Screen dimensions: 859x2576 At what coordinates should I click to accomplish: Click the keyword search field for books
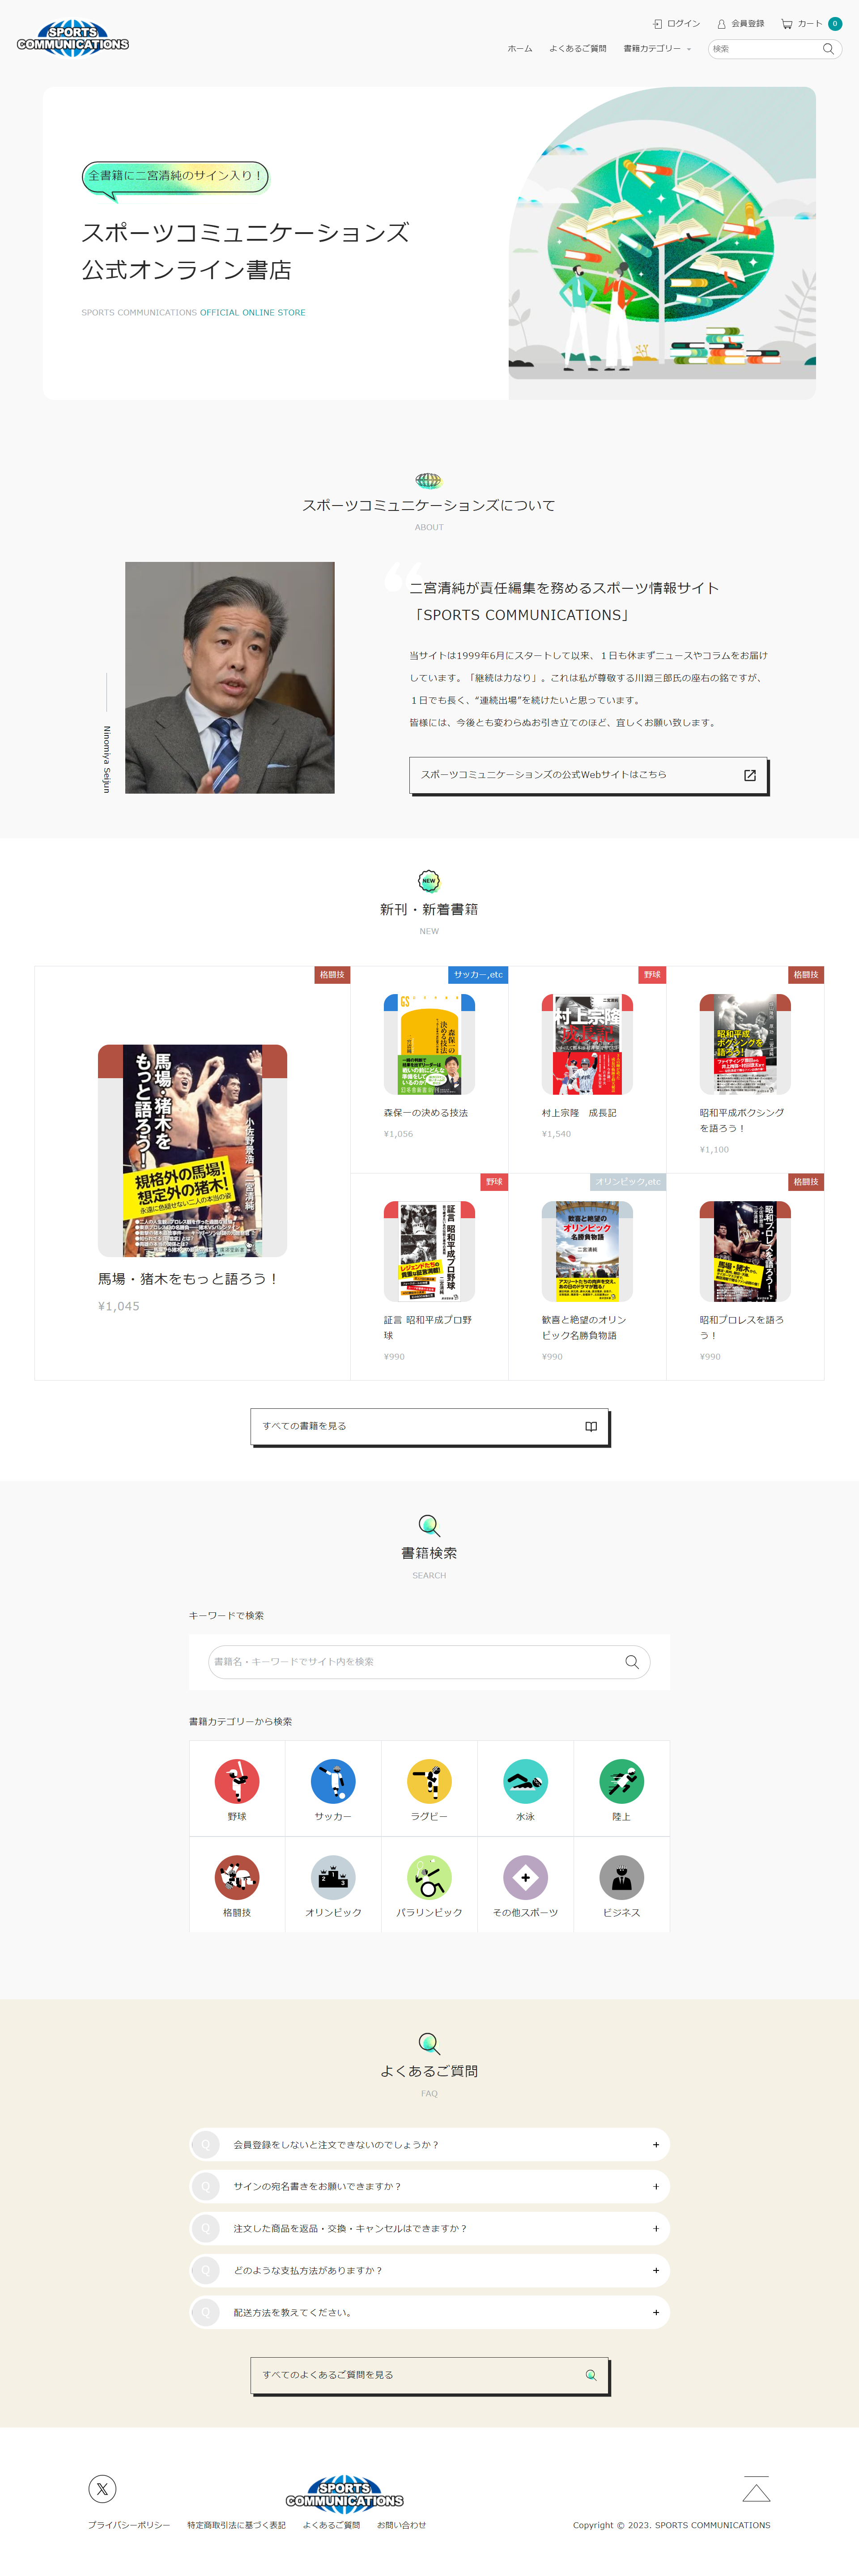[x=429, y=1661]
